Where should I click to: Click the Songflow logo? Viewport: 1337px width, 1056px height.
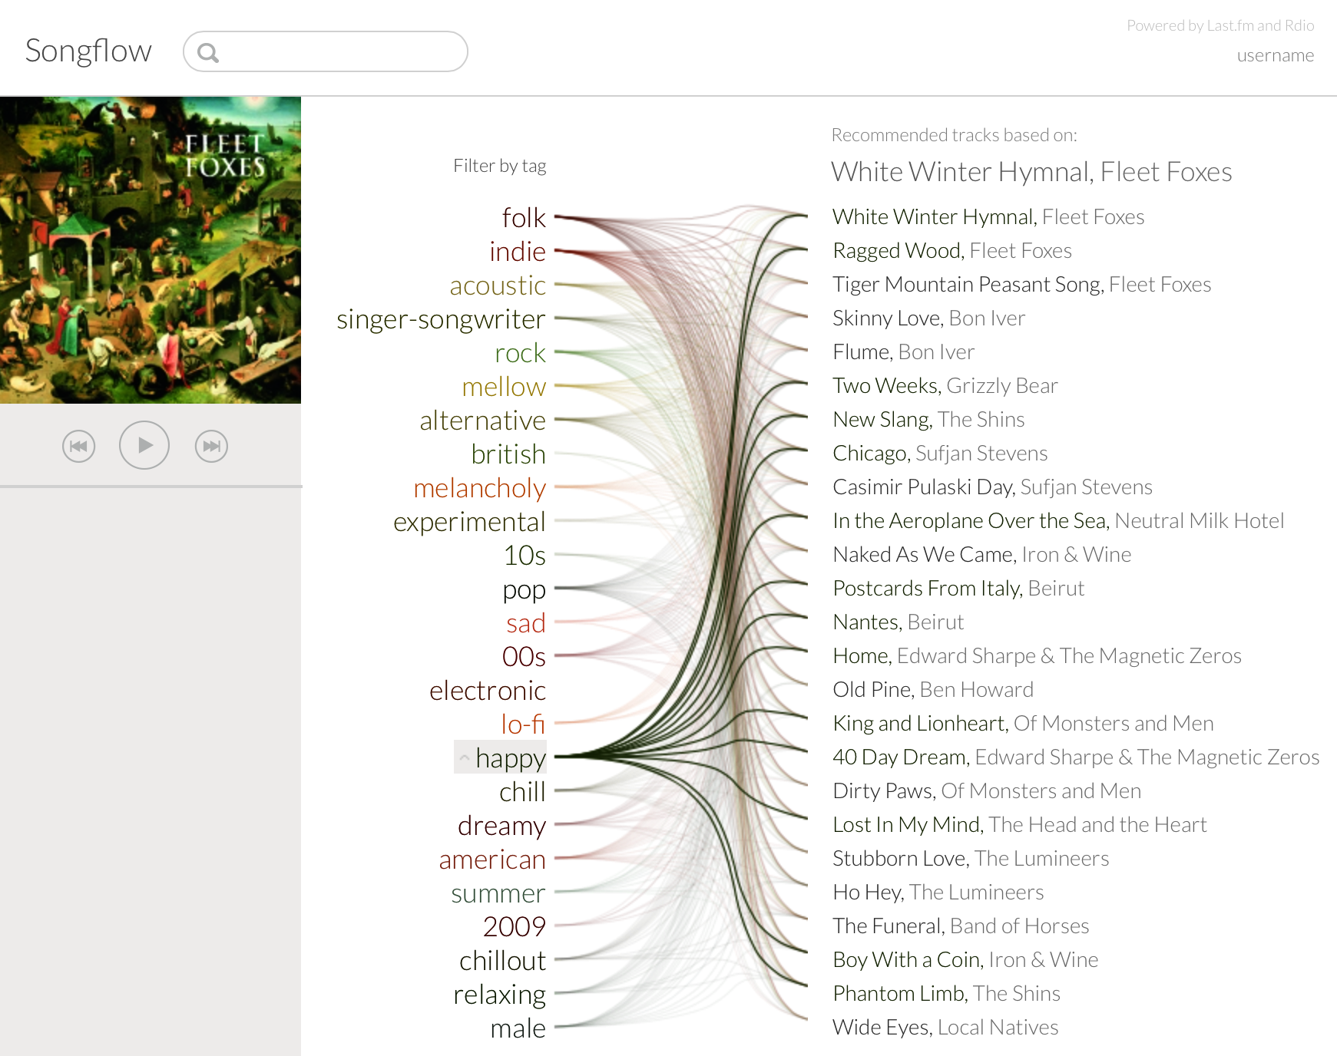pyautogui.click(x=88, y=51)
